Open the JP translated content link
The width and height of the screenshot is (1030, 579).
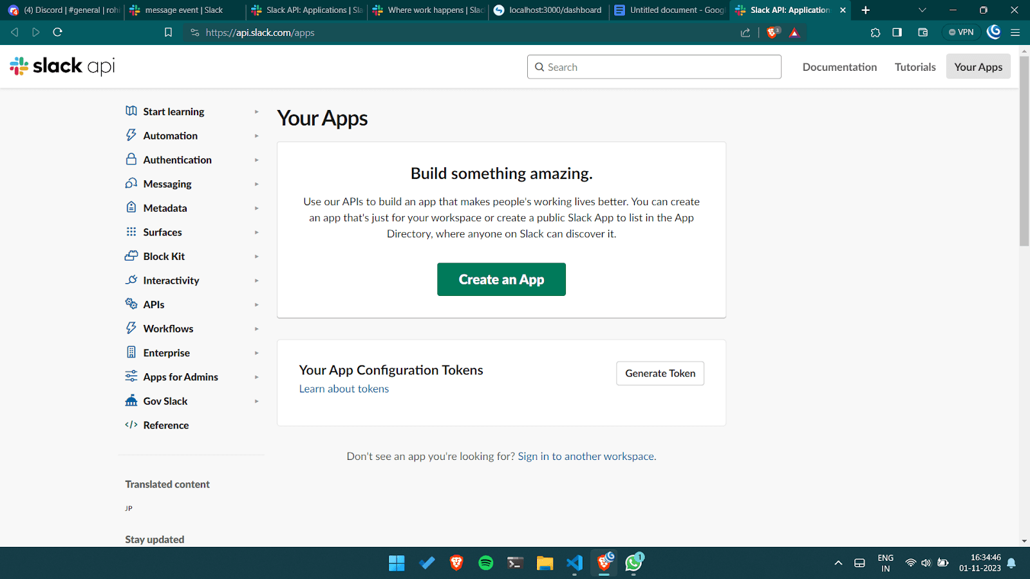click(129, 508)
